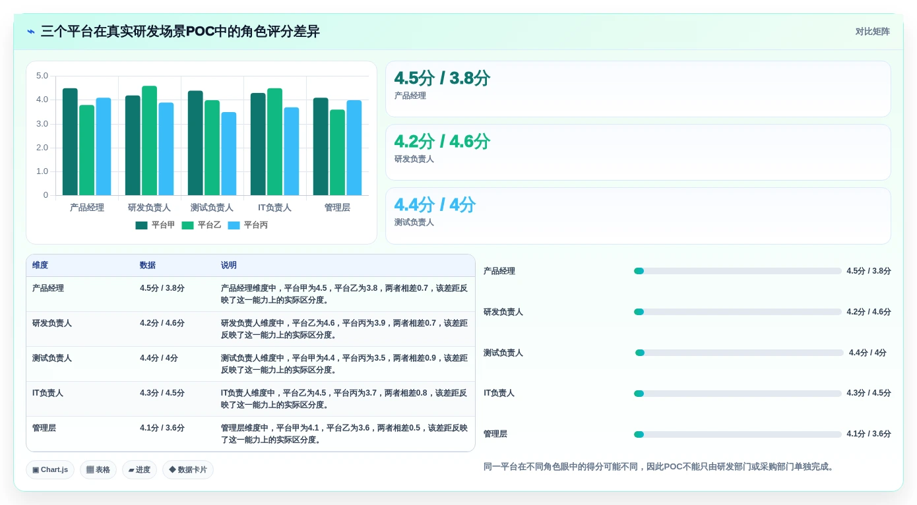The width and height of the screenshot is (917, 505).
Task: Toggle the 平台甲 legend swatch
Action: click(x=142, y=225)
